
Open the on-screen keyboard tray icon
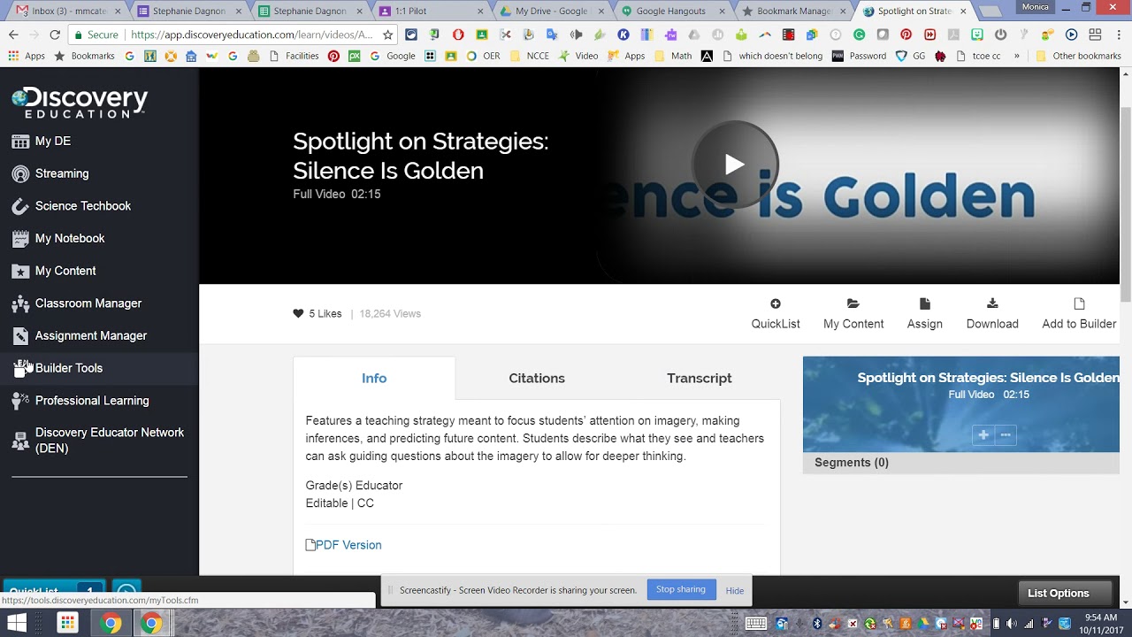pos(755,624)
